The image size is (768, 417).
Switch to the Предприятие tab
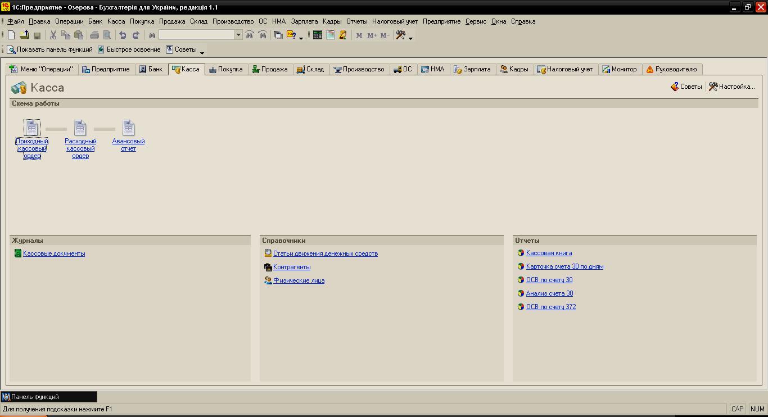[106, 69]
